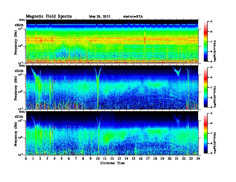Select the dD/dt panel label
This screenshot has height=182, width=236.
pos(19,71)
